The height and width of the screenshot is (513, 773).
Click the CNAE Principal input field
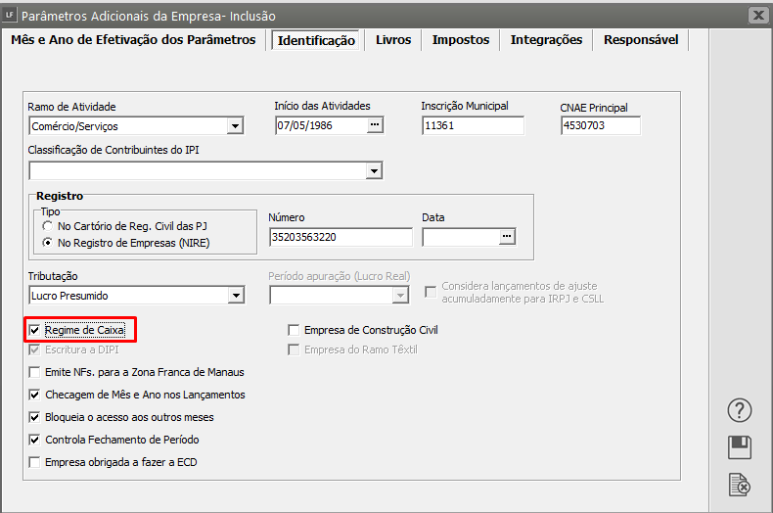600,125
